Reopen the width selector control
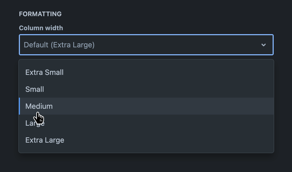This screenshot has height=172, width=292. (x=146, y=45)
